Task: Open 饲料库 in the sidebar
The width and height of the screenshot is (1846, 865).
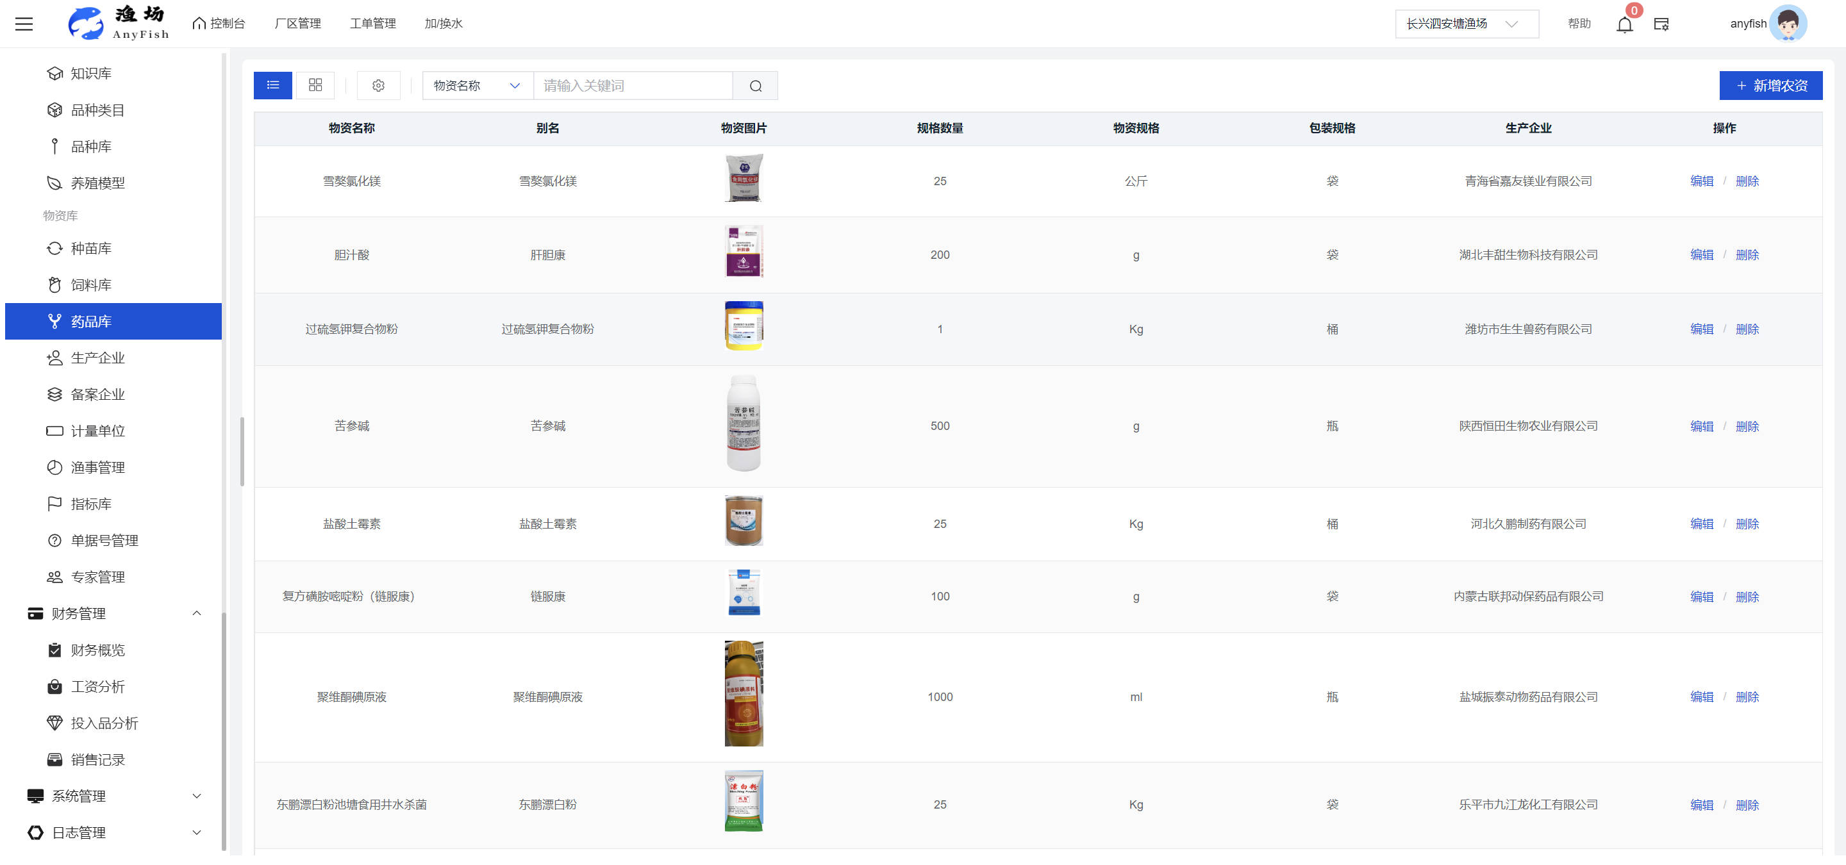Action: pyautogui.click(x=91, y=285)
